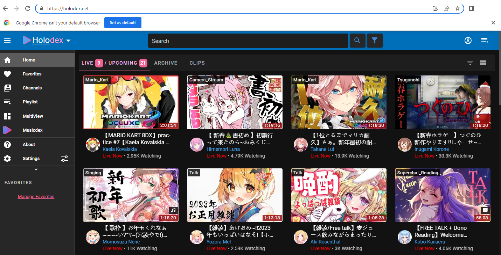Open the playlist queue icon in header
The height and width of the screenshot is (255, 501).
pyautogui.click(x=485, y=41)
